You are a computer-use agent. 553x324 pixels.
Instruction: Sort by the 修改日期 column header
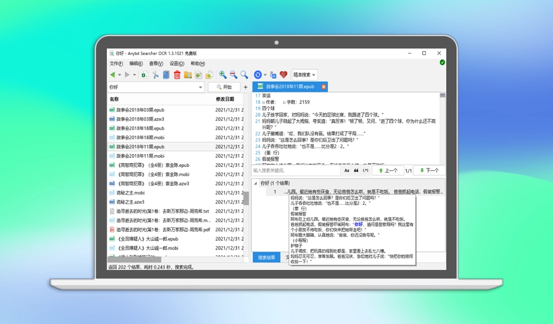[x=225, y=99]
